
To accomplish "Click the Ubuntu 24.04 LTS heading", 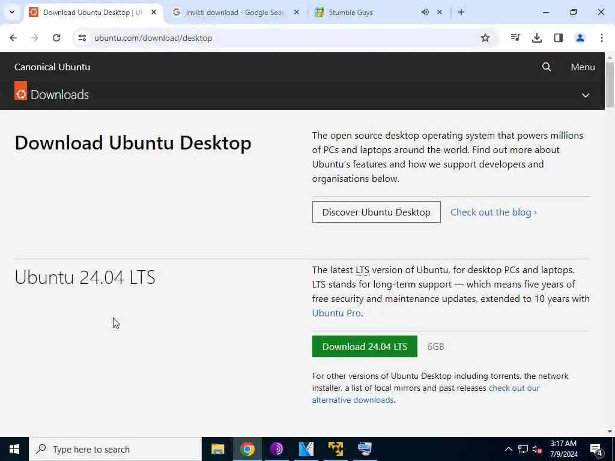I will (x=85, y=277).
